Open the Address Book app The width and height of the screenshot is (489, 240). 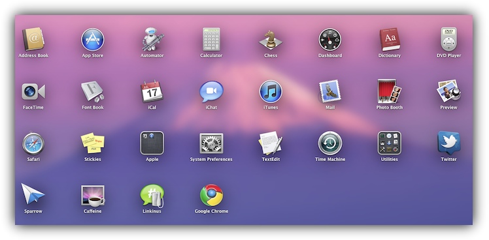[33, 39]
